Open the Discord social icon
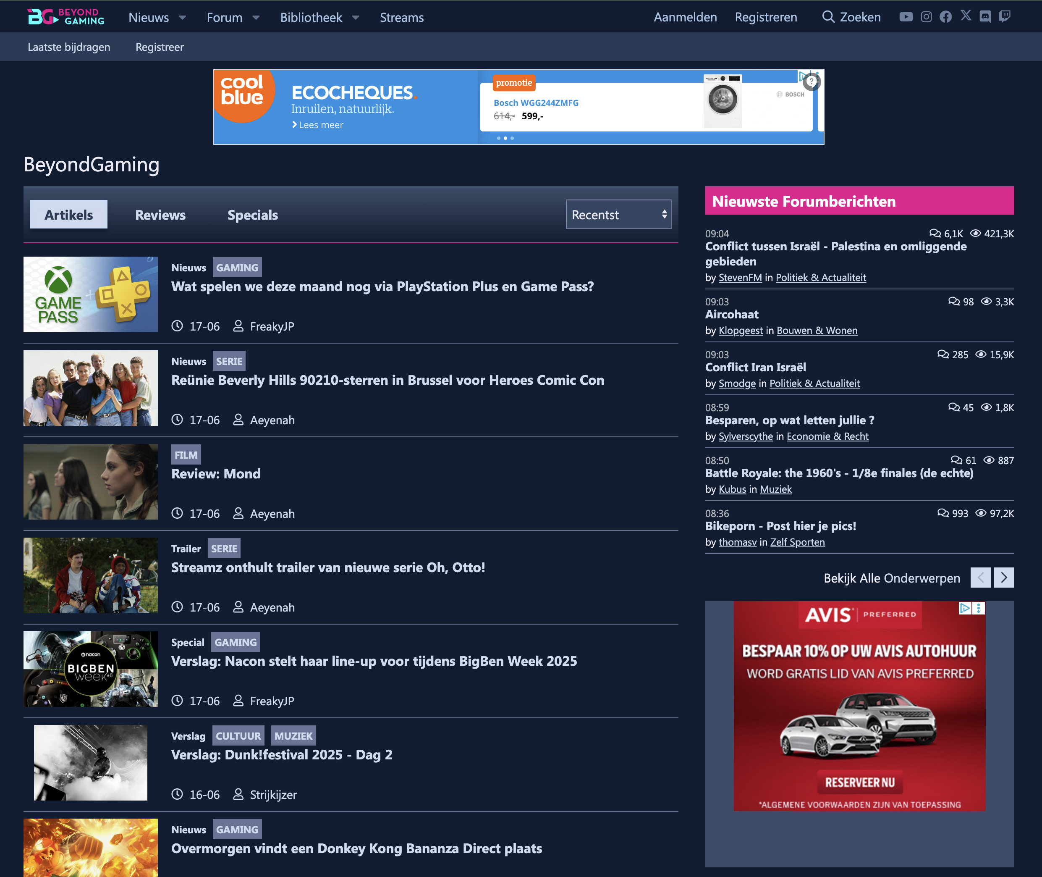Viewport: 1042px width, 877px height. pos(985,17)
